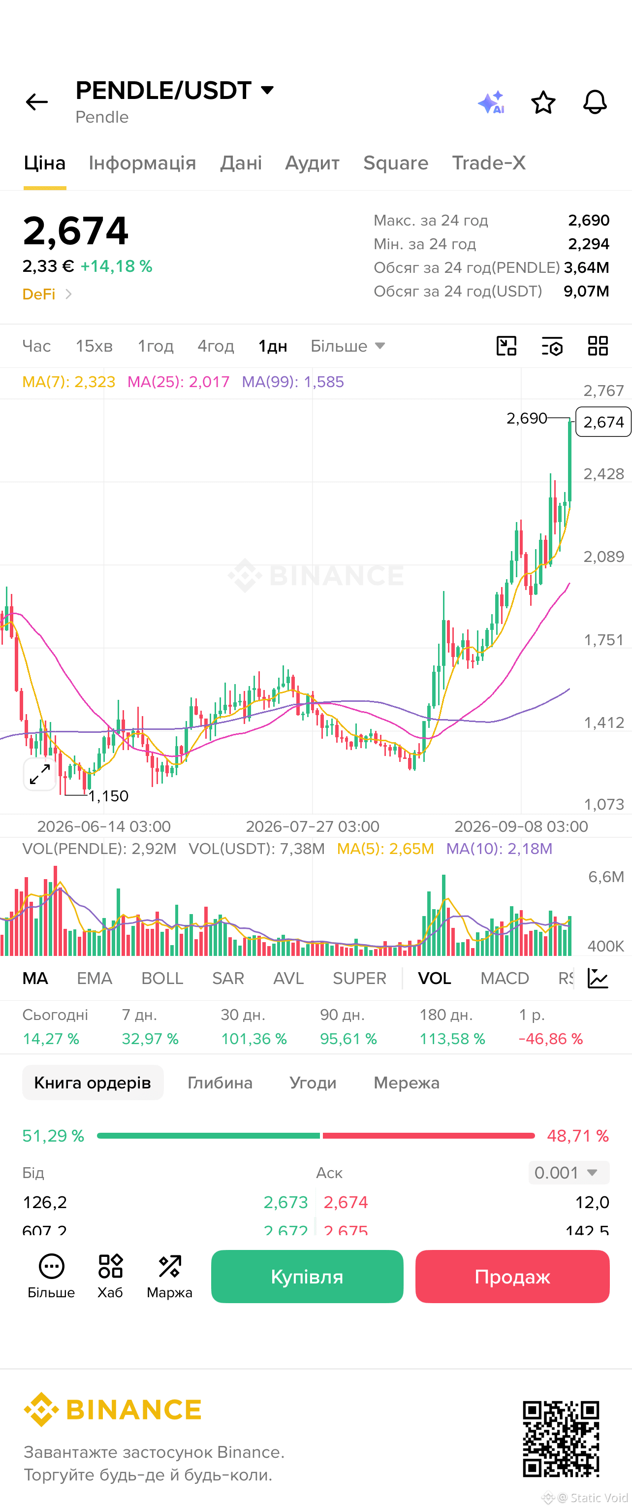Click the bid/ask ratio bar

point(316,1136)
